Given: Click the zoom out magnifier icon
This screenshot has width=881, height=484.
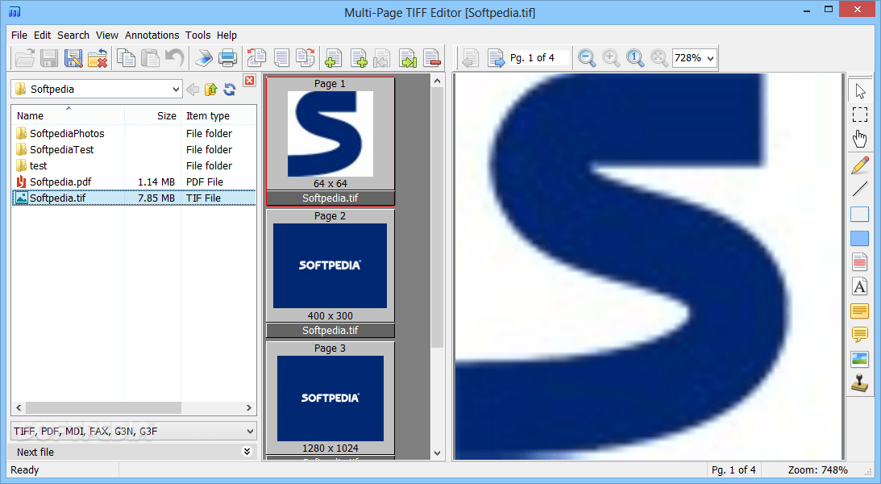Looking at the screenshot, I should click(x=587, y=58).
